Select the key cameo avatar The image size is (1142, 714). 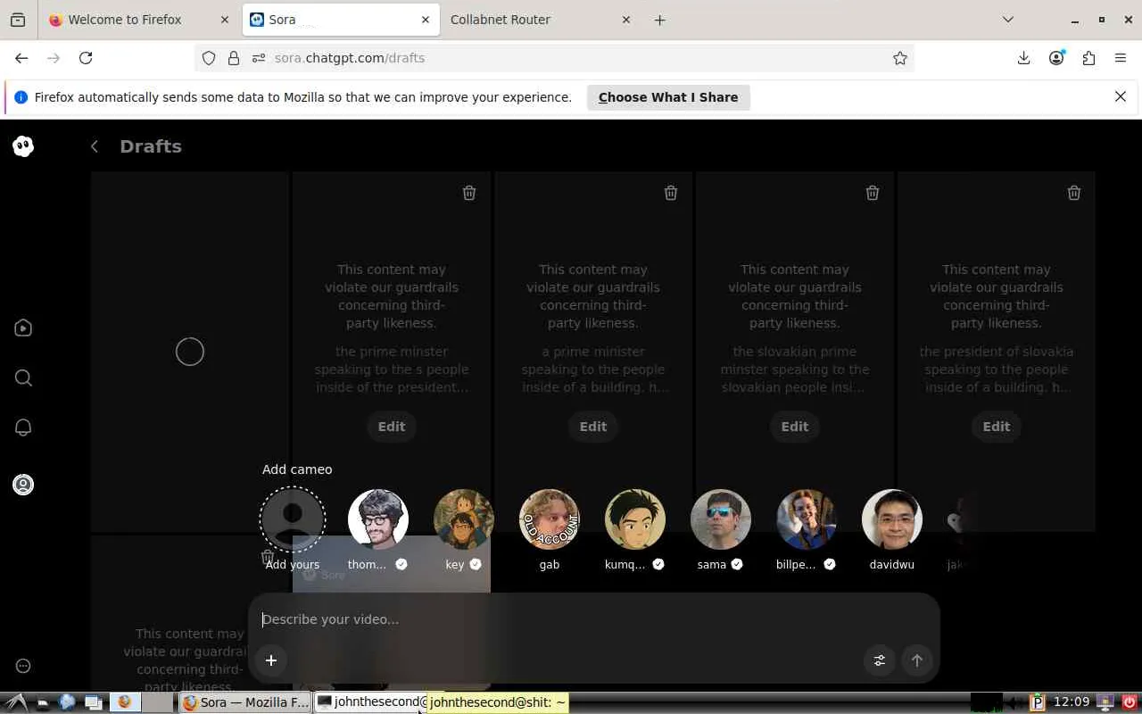tap(464, 519)
